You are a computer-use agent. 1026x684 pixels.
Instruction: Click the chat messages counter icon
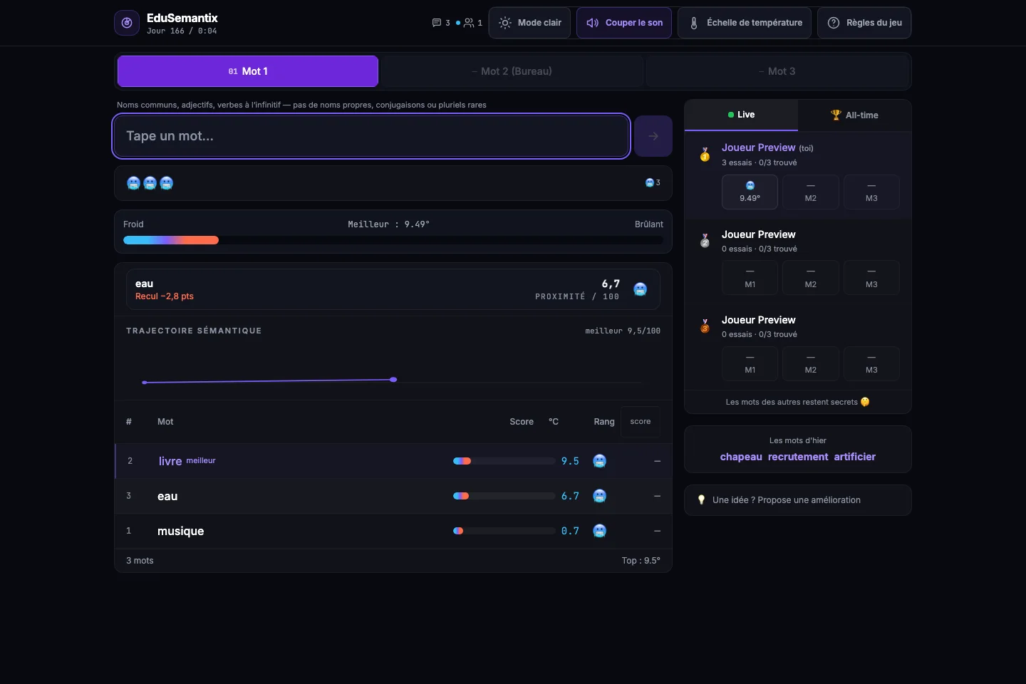[437, 23]
